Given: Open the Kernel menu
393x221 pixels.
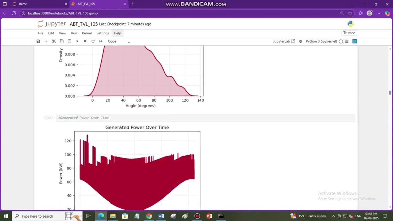Looking at the screenshot, I should 87,33.
